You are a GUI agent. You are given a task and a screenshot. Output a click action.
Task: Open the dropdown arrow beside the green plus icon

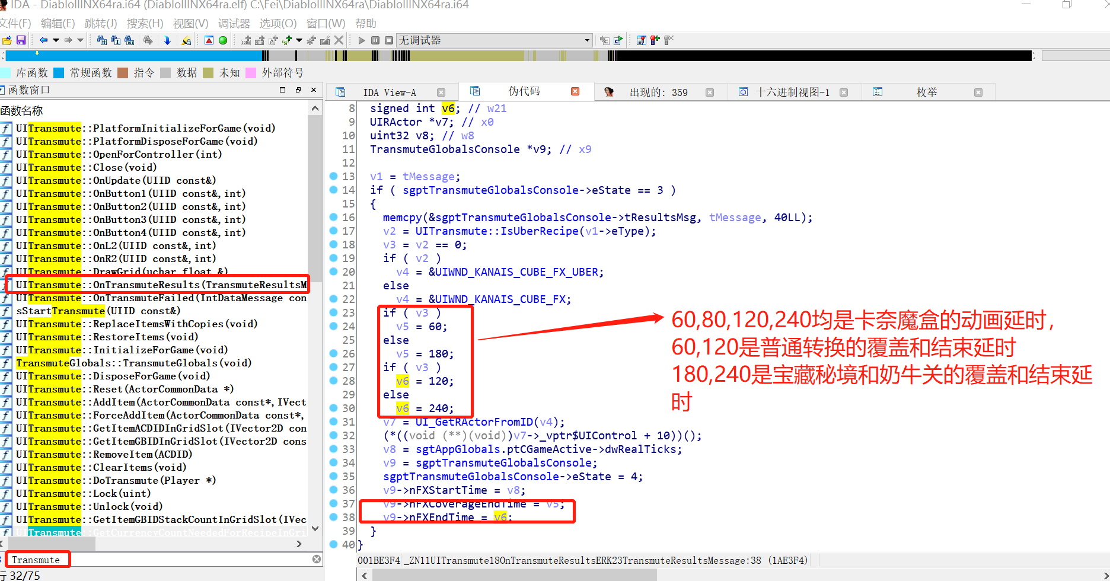299,40
